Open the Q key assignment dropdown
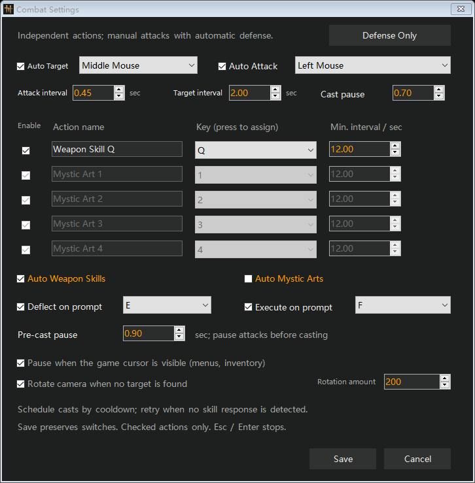 [x=256, y=150]
